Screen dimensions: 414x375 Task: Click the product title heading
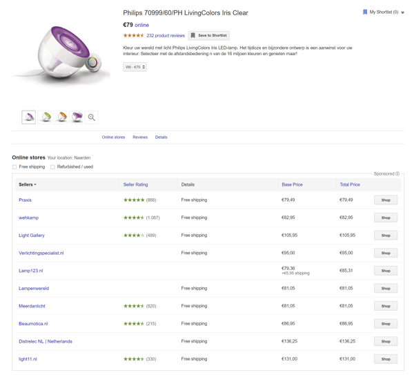pyautogui.click(x=186, y=13)
